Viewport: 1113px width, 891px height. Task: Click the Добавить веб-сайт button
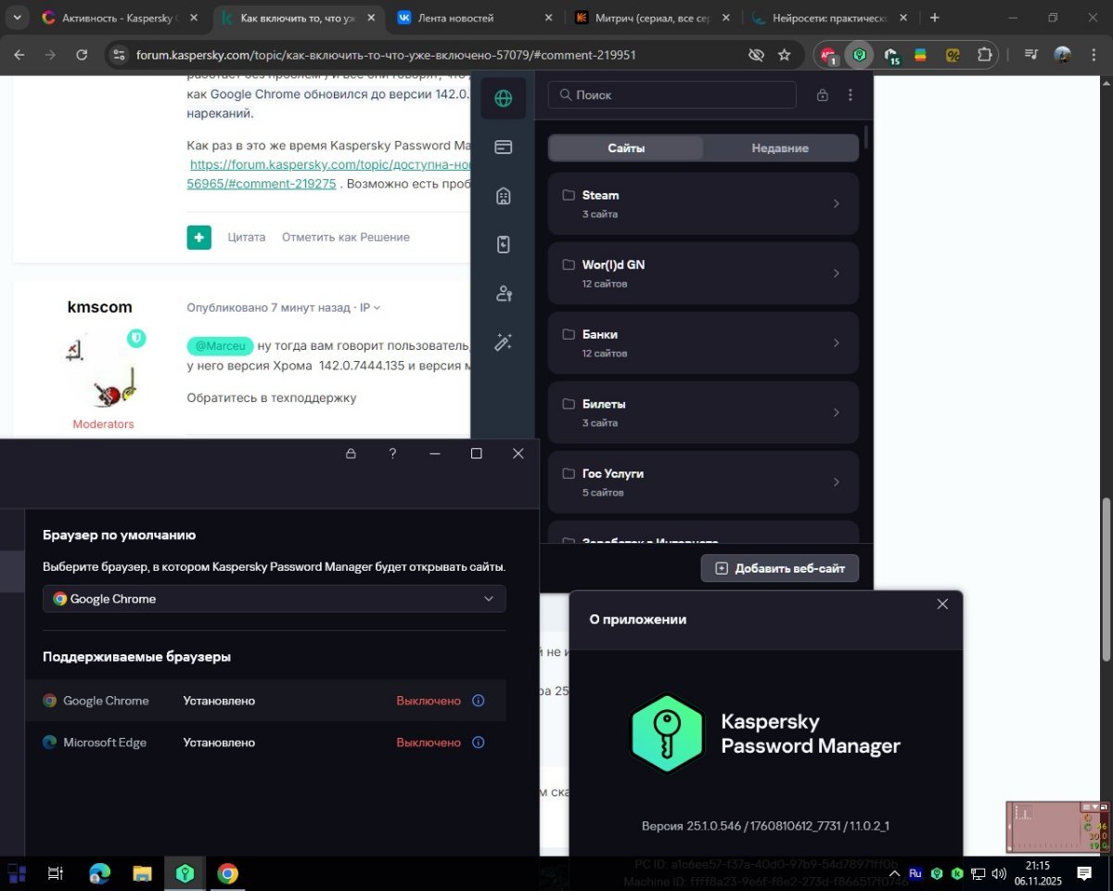coord(780,568)
